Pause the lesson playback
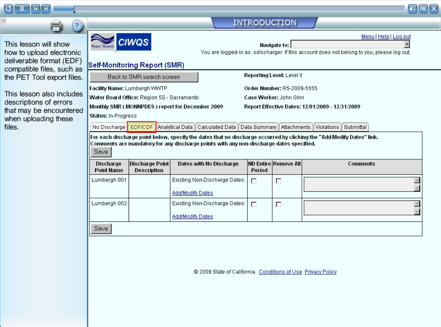The height and width of the screenshot is (327, 441). tap(22, 8)
